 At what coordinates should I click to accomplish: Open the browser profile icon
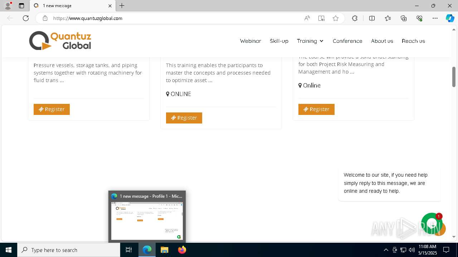(8, 6)
